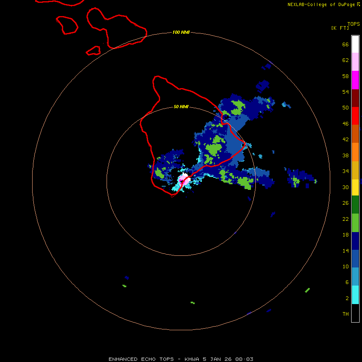Click the '[K FT]' units label

pyautogui.click(x=340, y=28)
